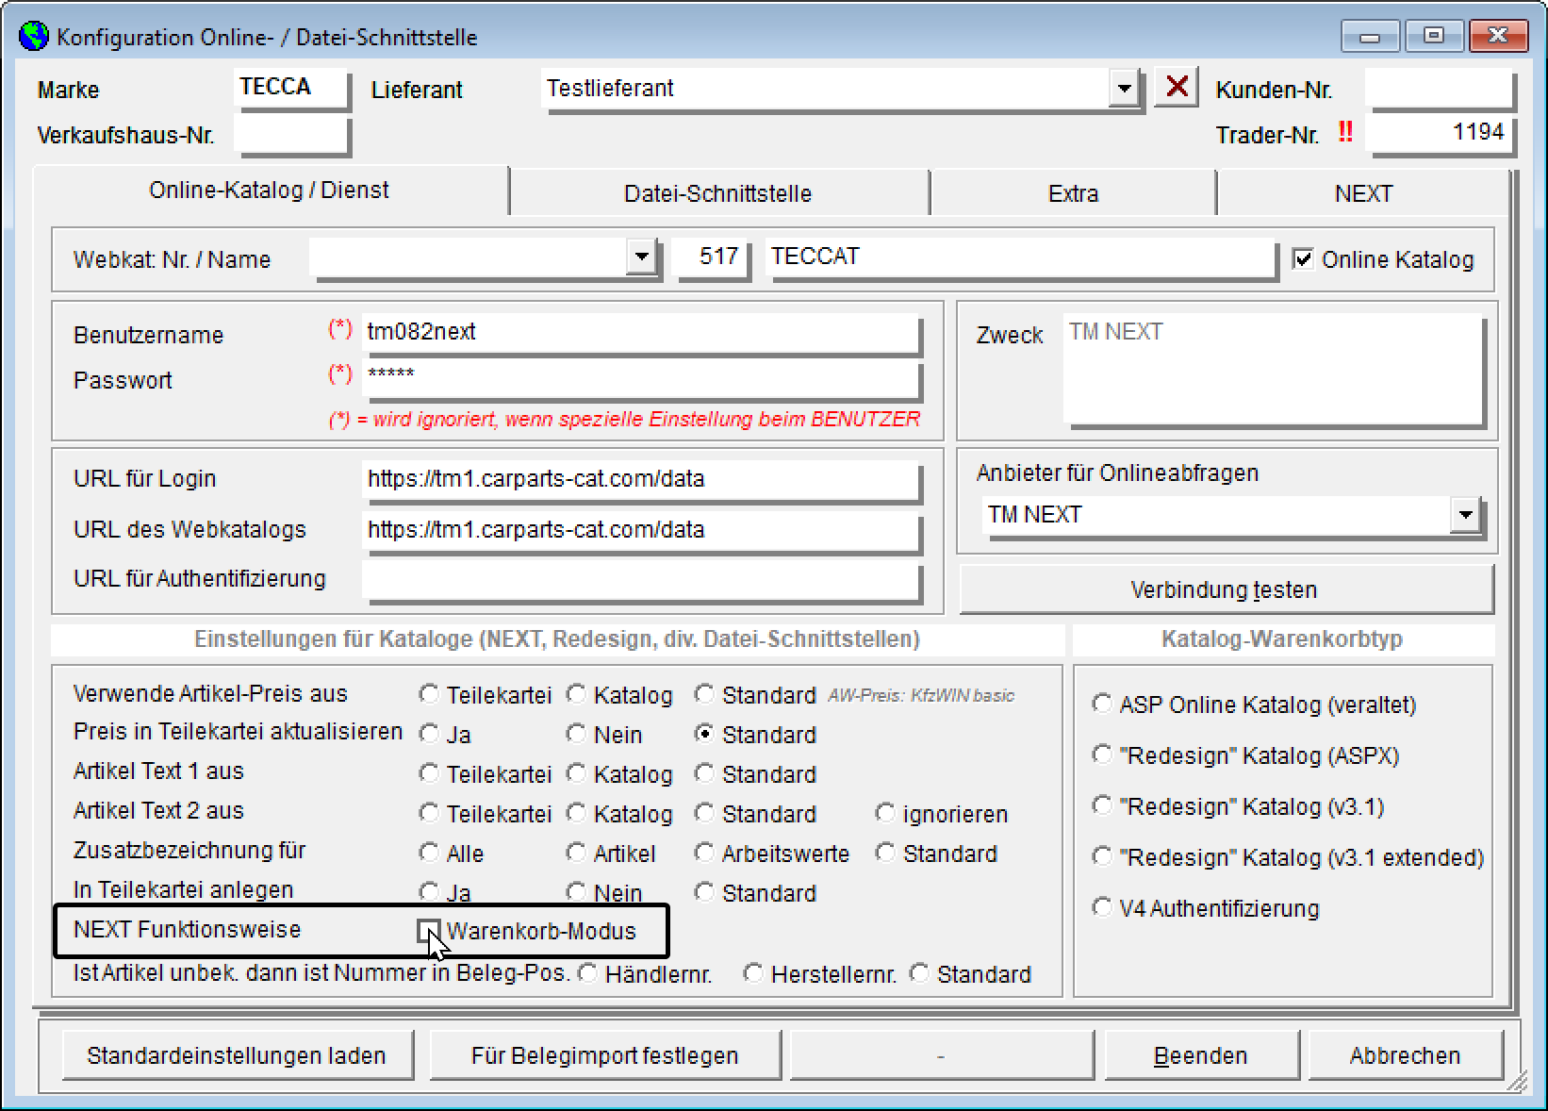Choose Händlernr. for unknown article number
The image size is (1548, 1111).
pos(588,973)
